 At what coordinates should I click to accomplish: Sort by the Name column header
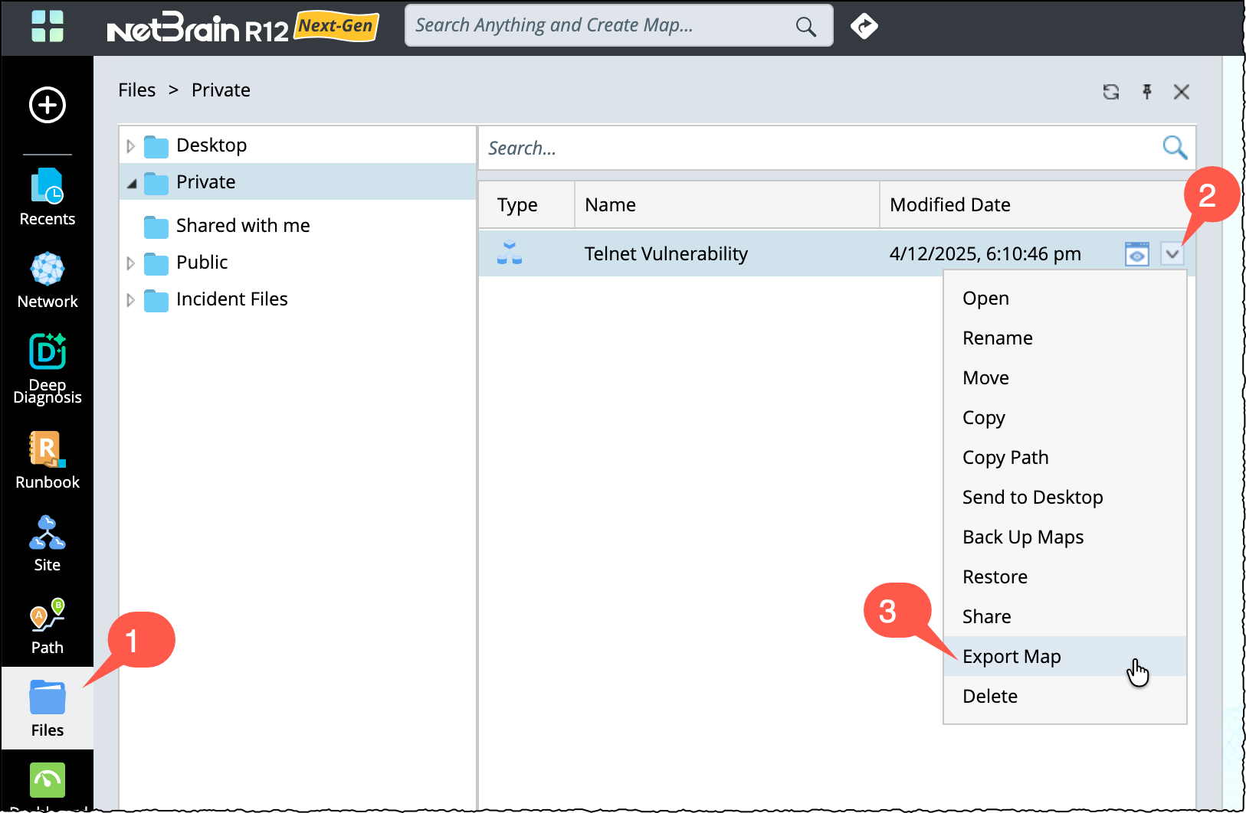[x=727, y=204]
